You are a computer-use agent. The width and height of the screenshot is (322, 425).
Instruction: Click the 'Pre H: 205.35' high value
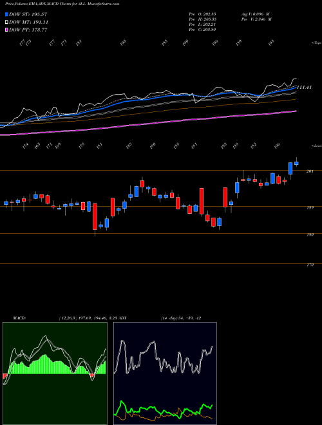(x=202, y=19)
